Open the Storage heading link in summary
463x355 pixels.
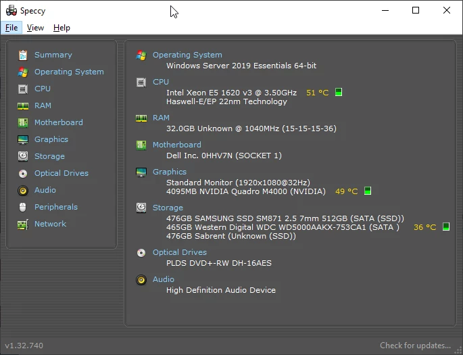coord(168,208)
